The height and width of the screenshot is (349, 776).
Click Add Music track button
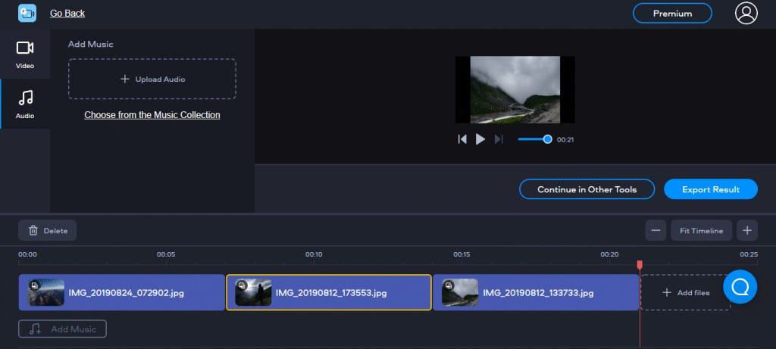[62, 329]
